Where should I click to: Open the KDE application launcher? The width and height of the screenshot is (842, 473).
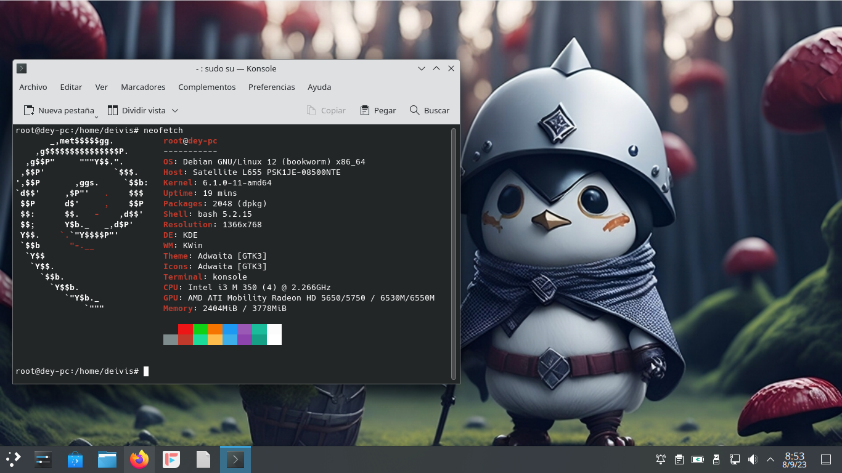[13, 459]
